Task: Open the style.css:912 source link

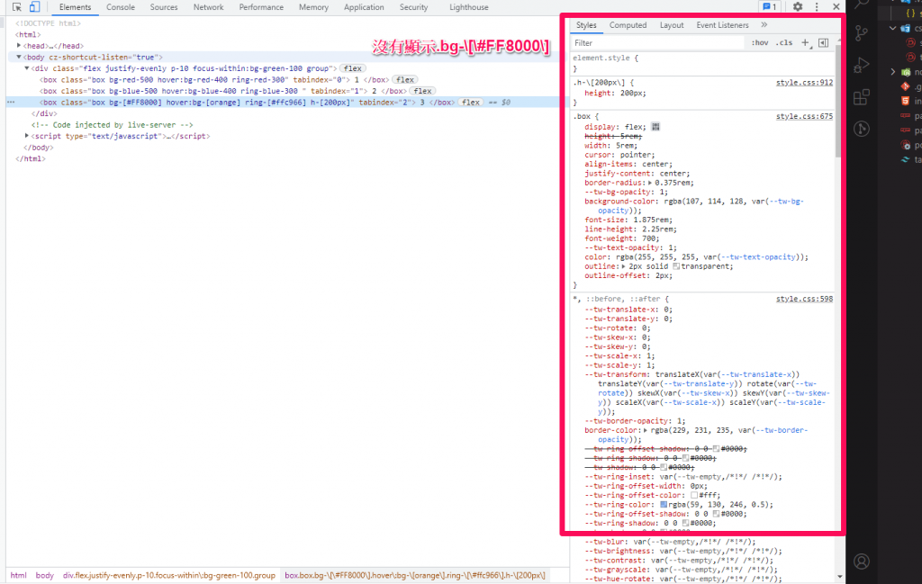Action: coord(804,82)
